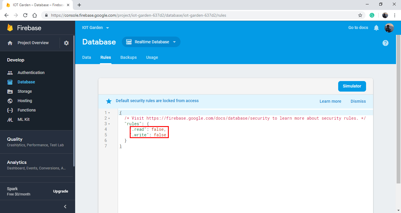The height and width of the screenshot is (213, 401).
Task: Click the Realtime Database stack icon
Action: (x=129, y=42)
